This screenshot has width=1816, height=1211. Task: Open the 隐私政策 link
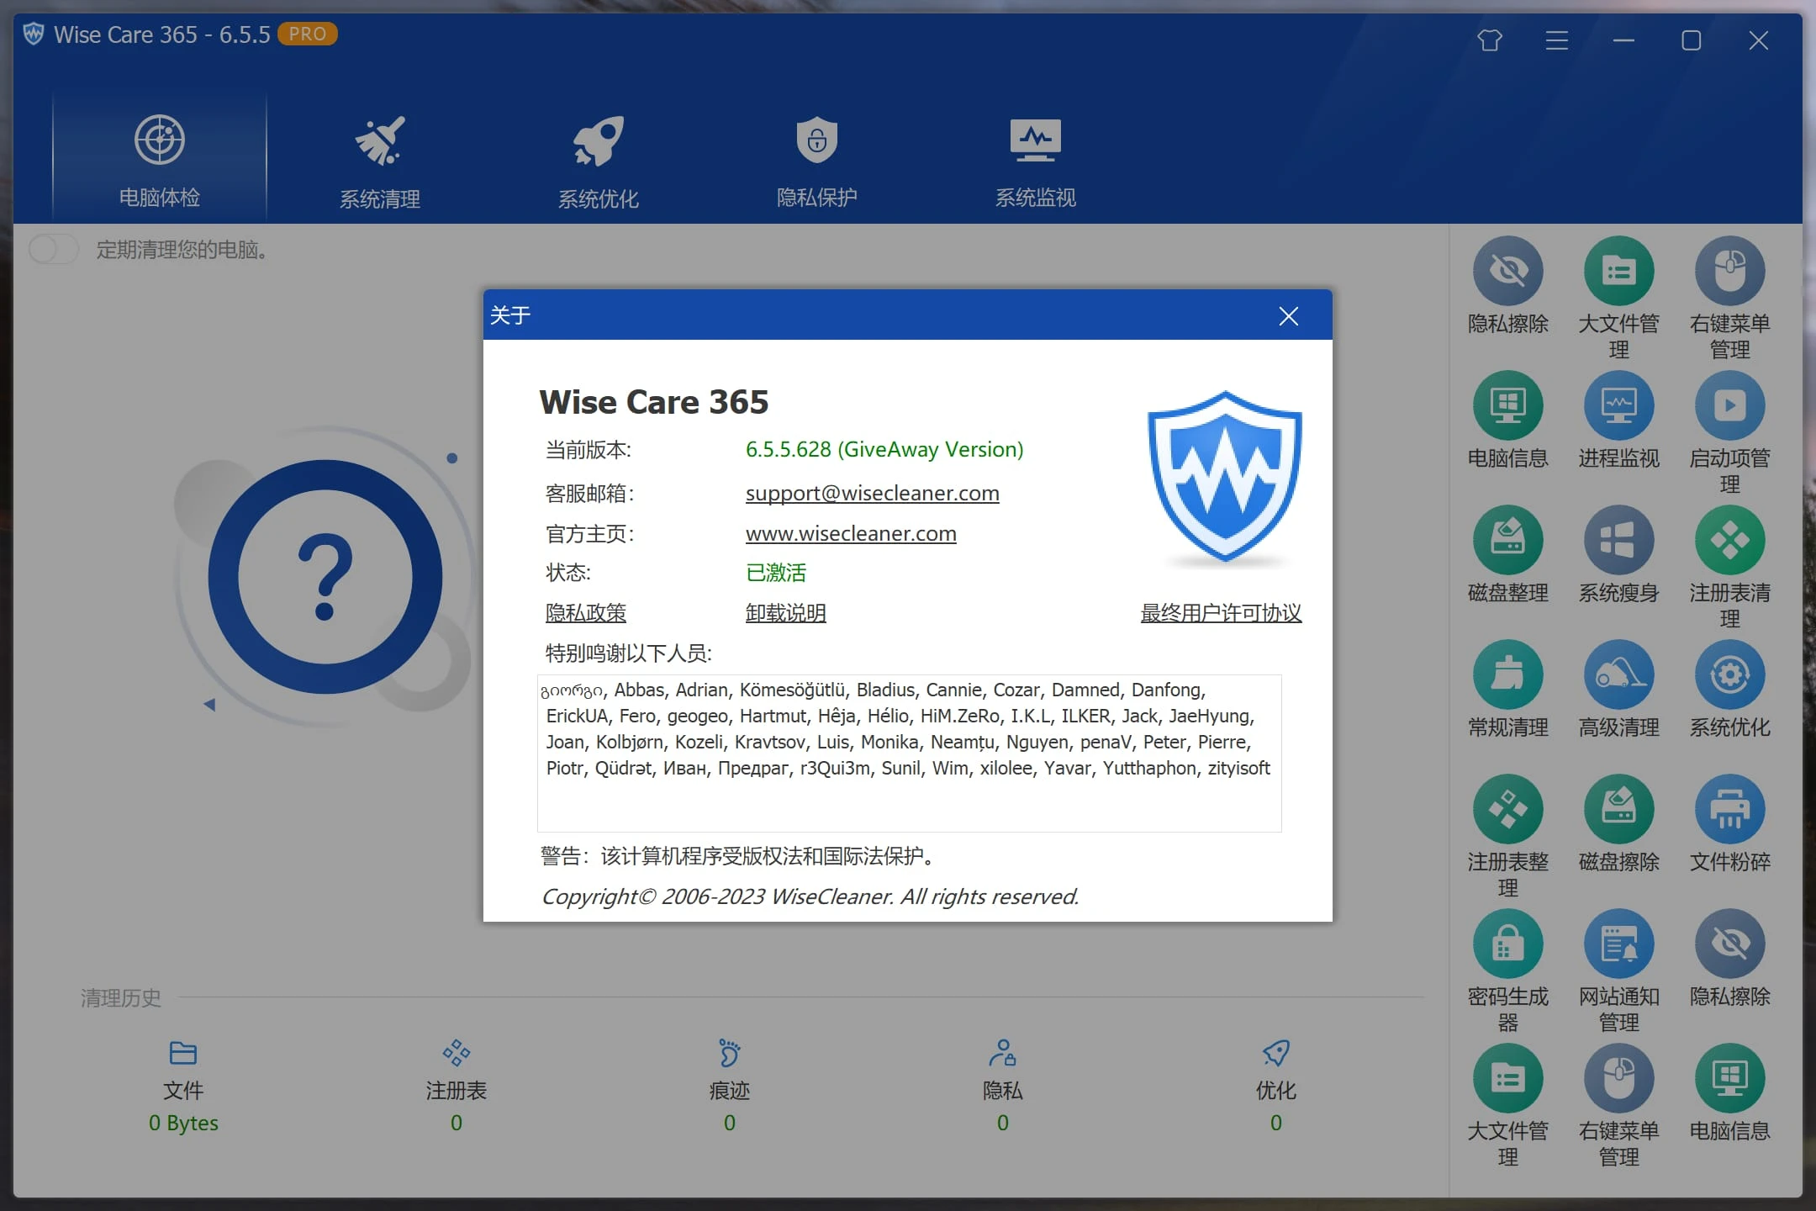585,612
